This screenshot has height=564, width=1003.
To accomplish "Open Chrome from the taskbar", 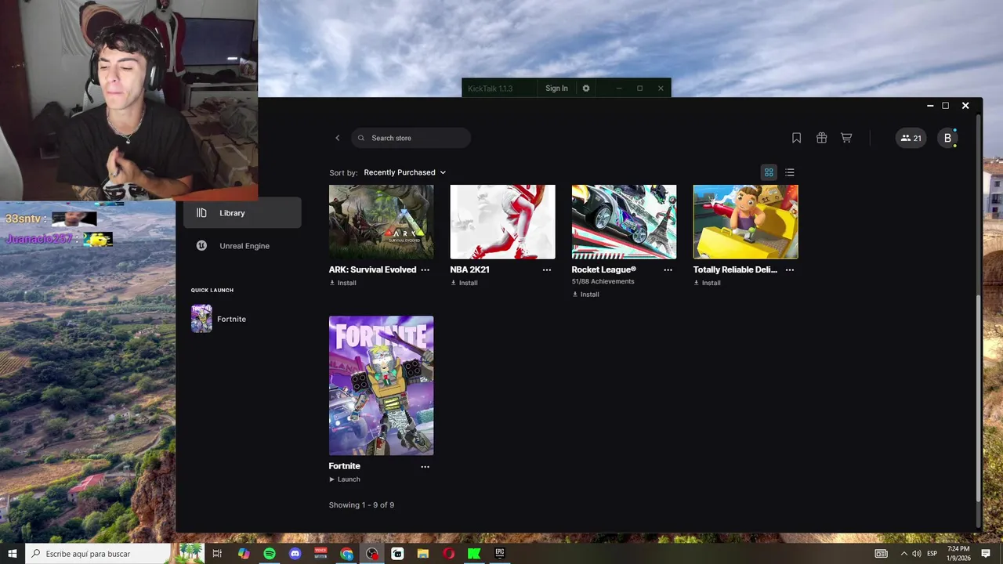I will tap(346, 554).
